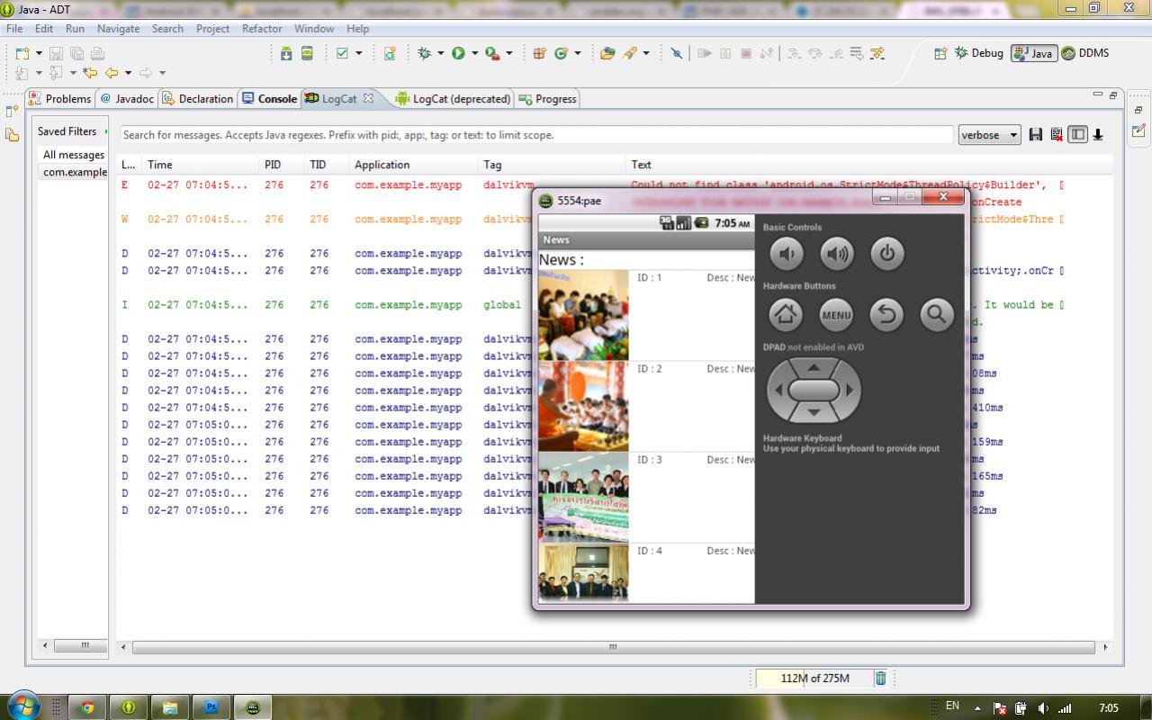Clear the LogCat log
The width and height of the screenshot is (1152, 720).
[1057, 135]
